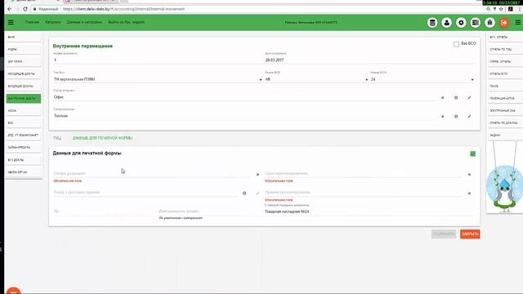Bookmark page with star icon
Image resolution: width=523 pixels, height=294 pixels.
(501, 9)
